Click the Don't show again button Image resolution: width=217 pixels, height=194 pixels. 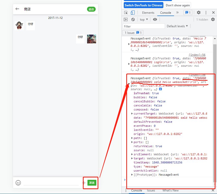(178, 5)
